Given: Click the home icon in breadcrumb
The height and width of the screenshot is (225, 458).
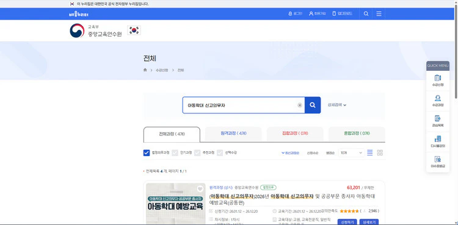Looking at the screenshot, I should click(x=145, y=70).
